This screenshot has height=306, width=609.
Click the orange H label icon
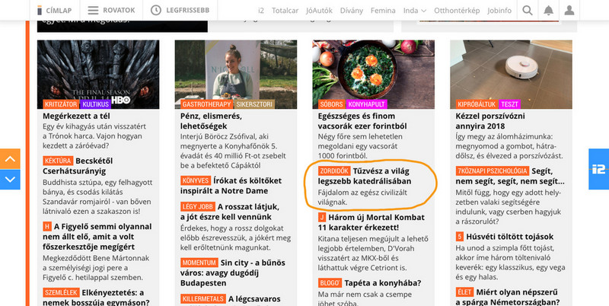47,227
